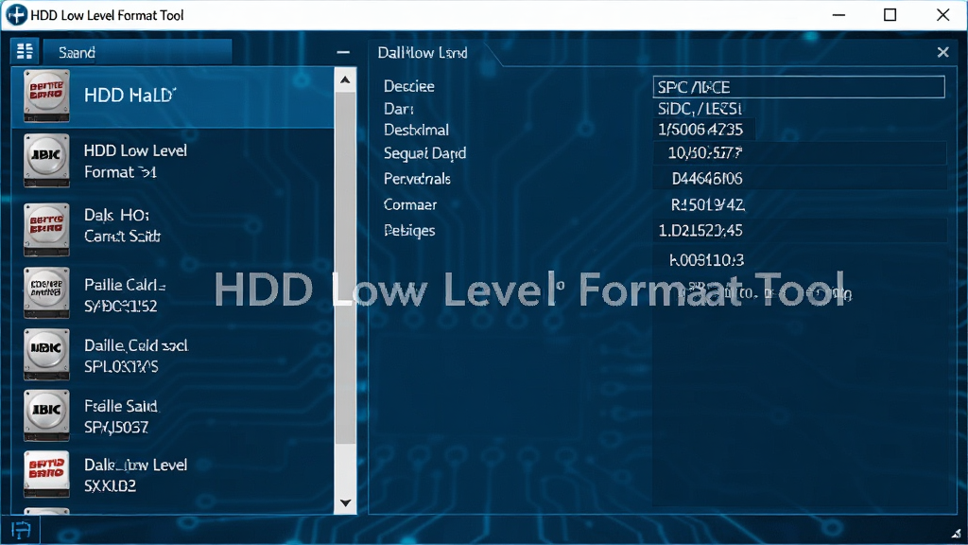Screen dimensions: 968x545
Task: Select the Dals HO: Canalt Saidt entry
Action: pos(173,226)
